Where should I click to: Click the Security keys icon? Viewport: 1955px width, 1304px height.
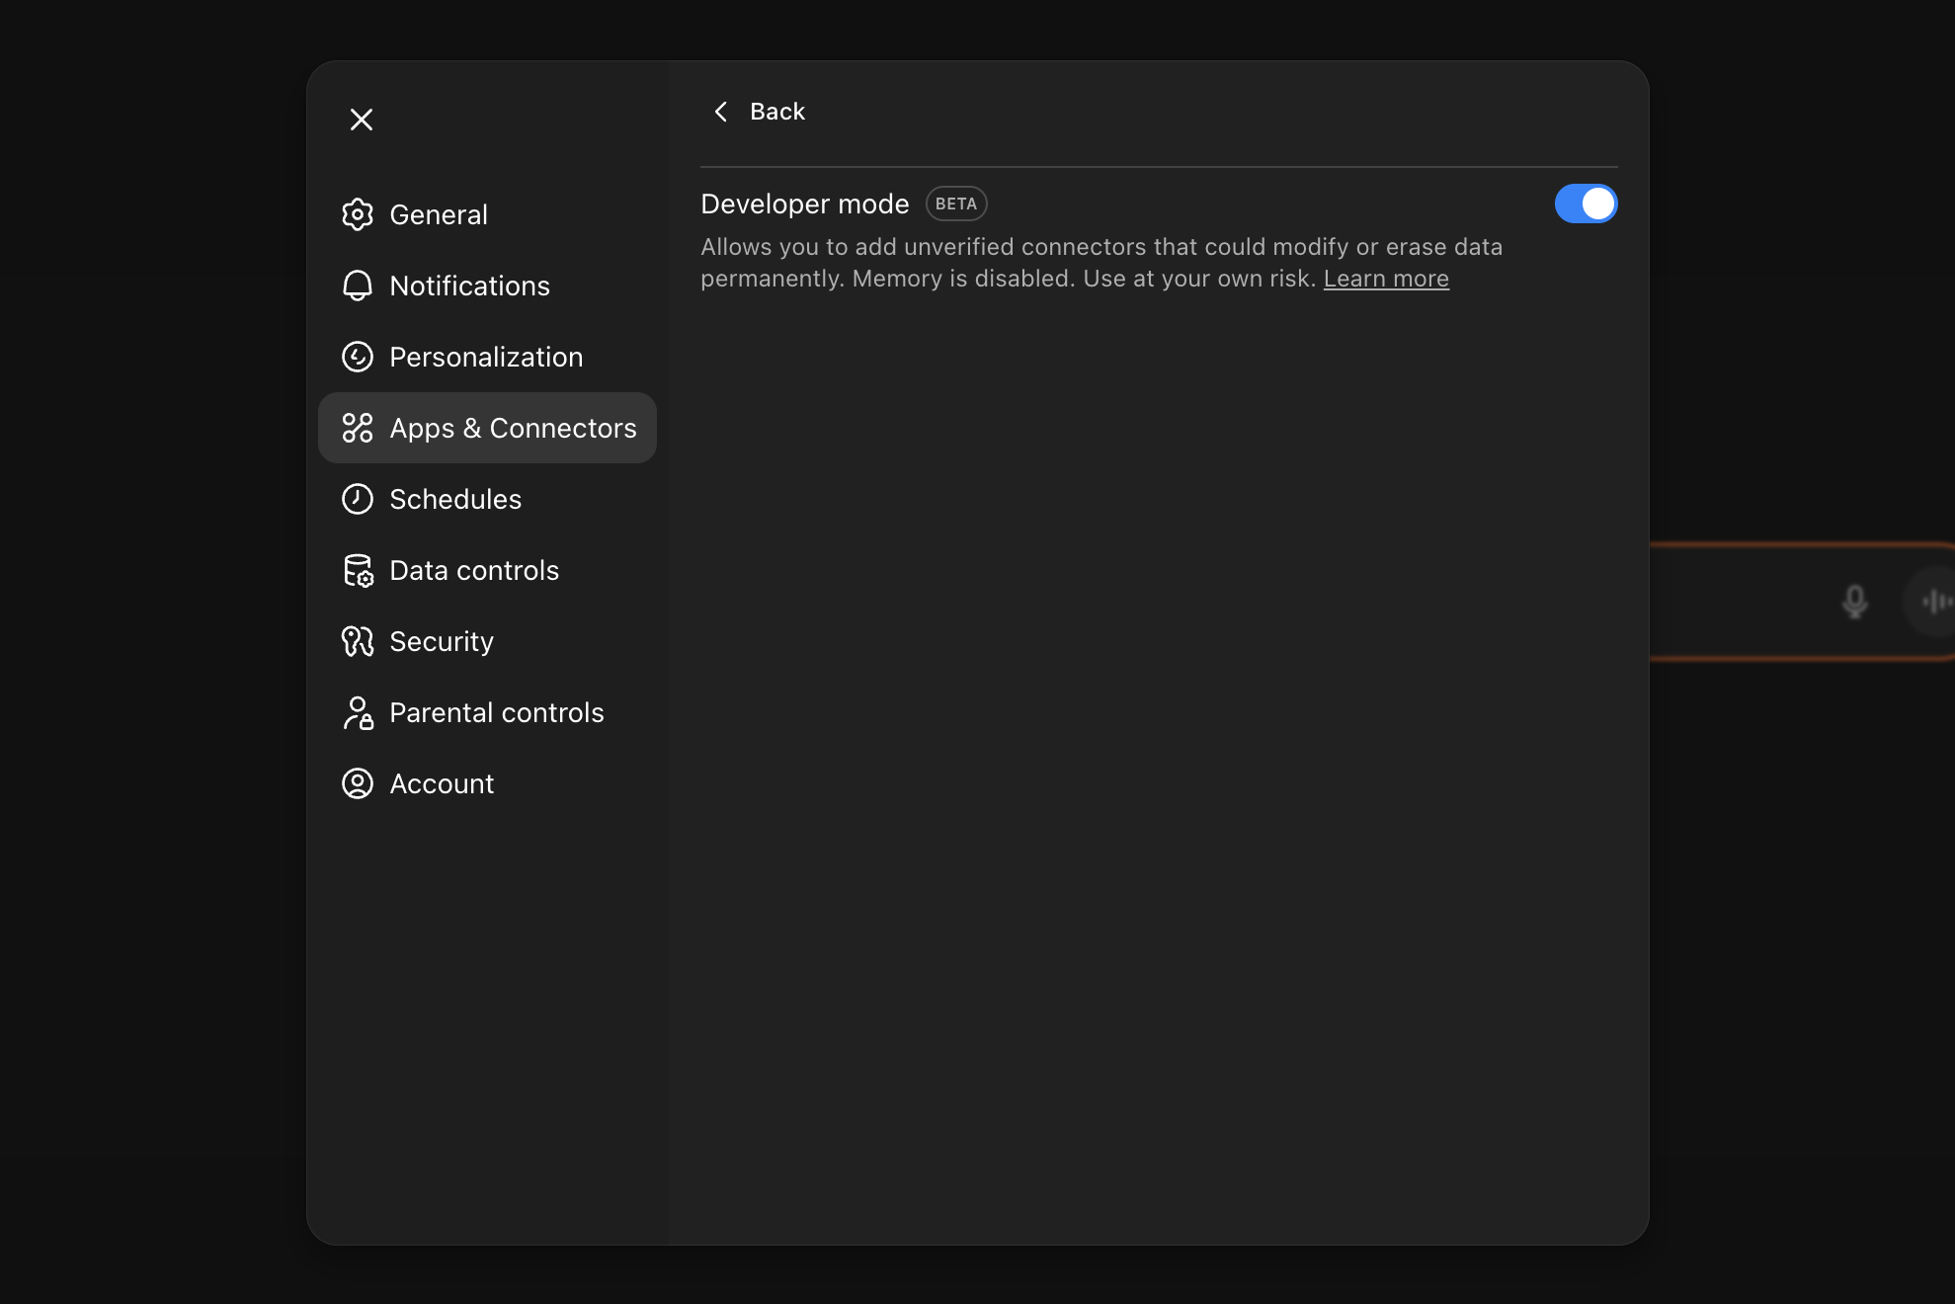coord(357,641)
